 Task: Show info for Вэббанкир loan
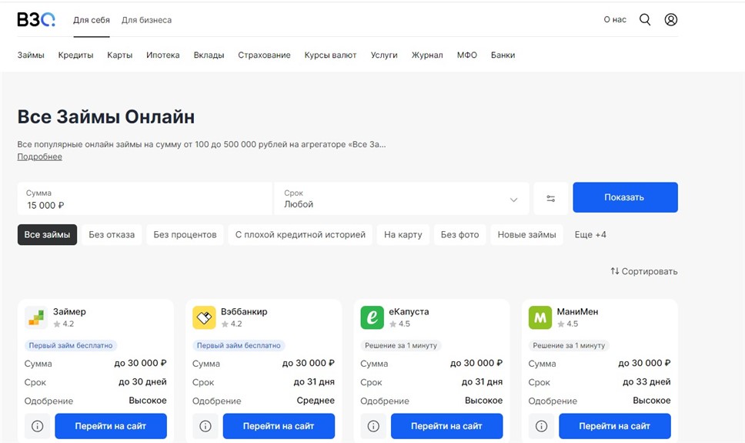tap(205, 426)
